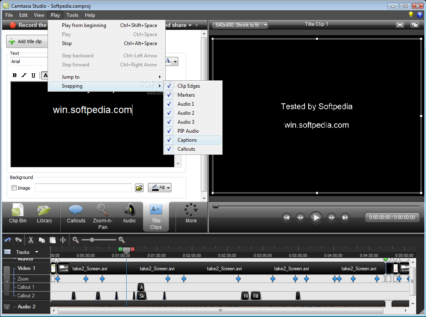Open the Tools menu
The height and width of the screenshot is (317, 426).
[72, 15]
